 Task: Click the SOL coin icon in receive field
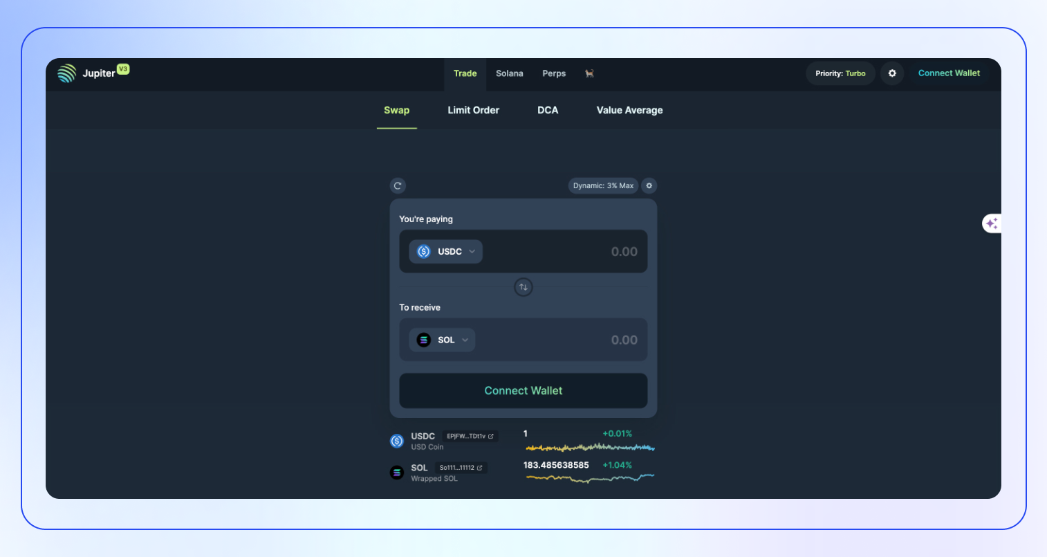424,340
